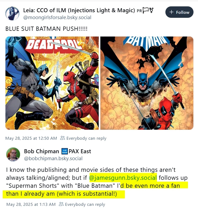Open handle @moongirlsforsale.bsky.social
Screen dimensions: 198x209
(57, 18)
